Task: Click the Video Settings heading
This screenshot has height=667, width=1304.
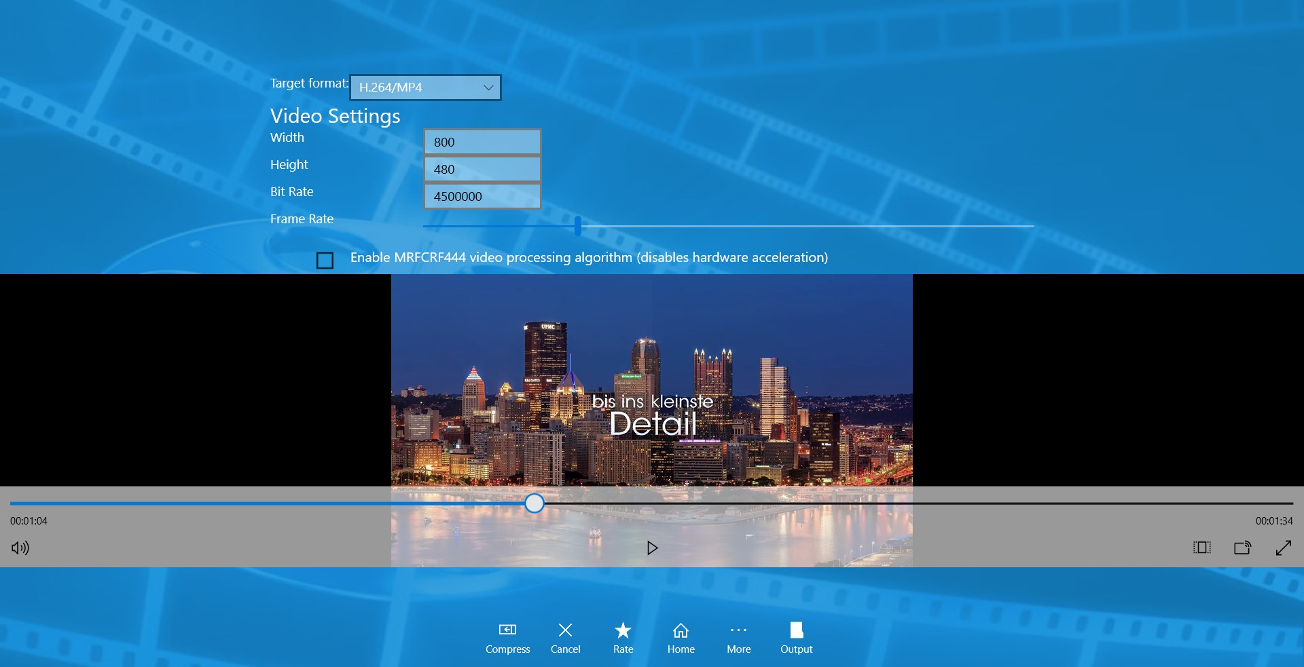Action: (336, 116)
